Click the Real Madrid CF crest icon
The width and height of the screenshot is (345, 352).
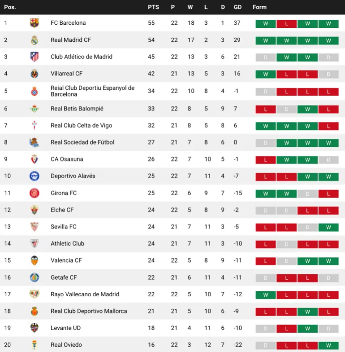coord(34,40)
